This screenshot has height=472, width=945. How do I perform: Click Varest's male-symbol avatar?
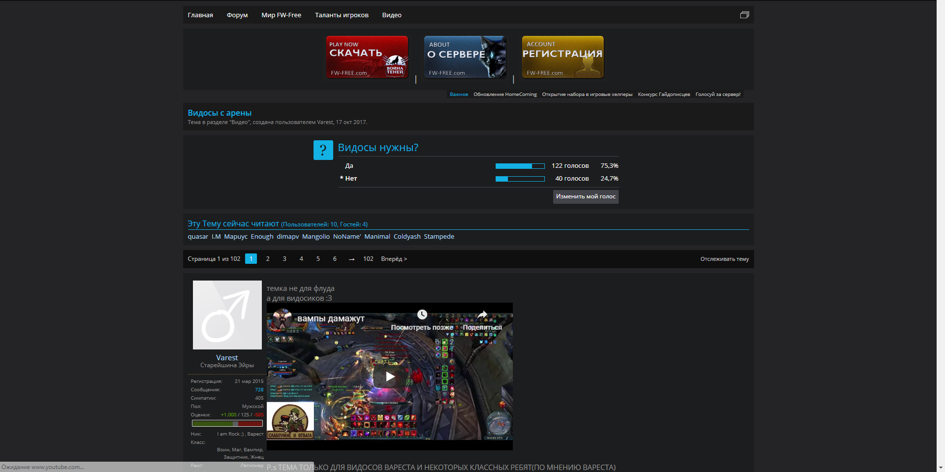227,315
